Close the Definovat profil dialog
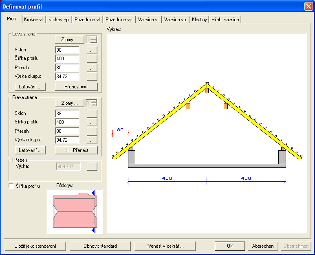 point(308,7)
